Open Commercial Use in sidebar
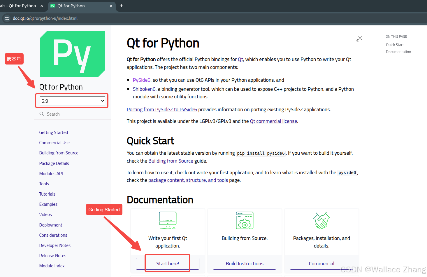 coord(55,143)
